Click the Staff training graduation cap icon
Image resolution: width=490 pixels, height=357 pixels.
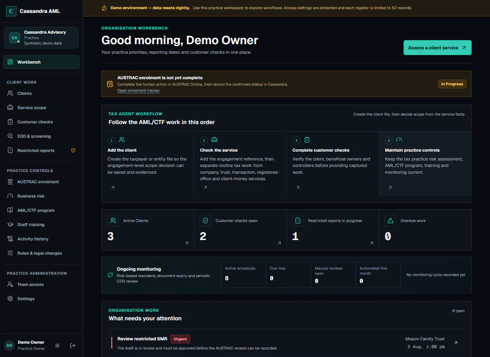(10, 225)
